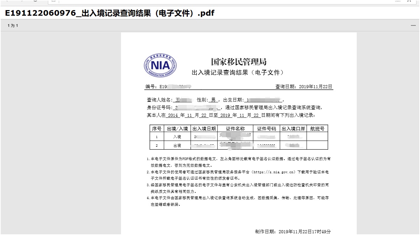Click the '航班号' table header
Viewport: 420px width, 235px height.
[317, 128]
